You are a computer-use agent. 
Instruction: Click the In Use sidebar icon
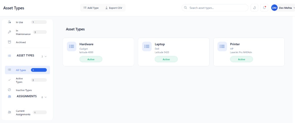tap(9, 22)
